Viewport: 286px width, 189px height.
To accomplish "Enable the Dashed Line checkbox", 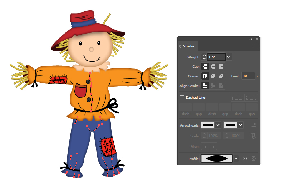I will 182,97.
